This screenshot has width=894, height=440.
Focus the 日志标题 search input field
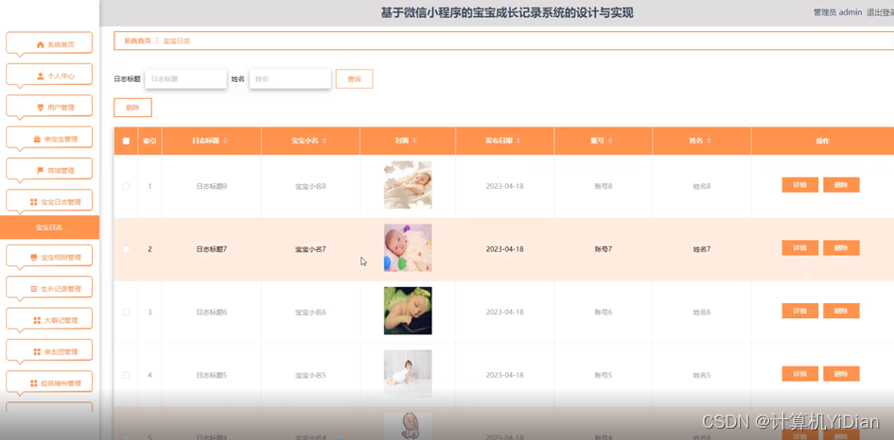pyautogui.click(x=185, y=79)
